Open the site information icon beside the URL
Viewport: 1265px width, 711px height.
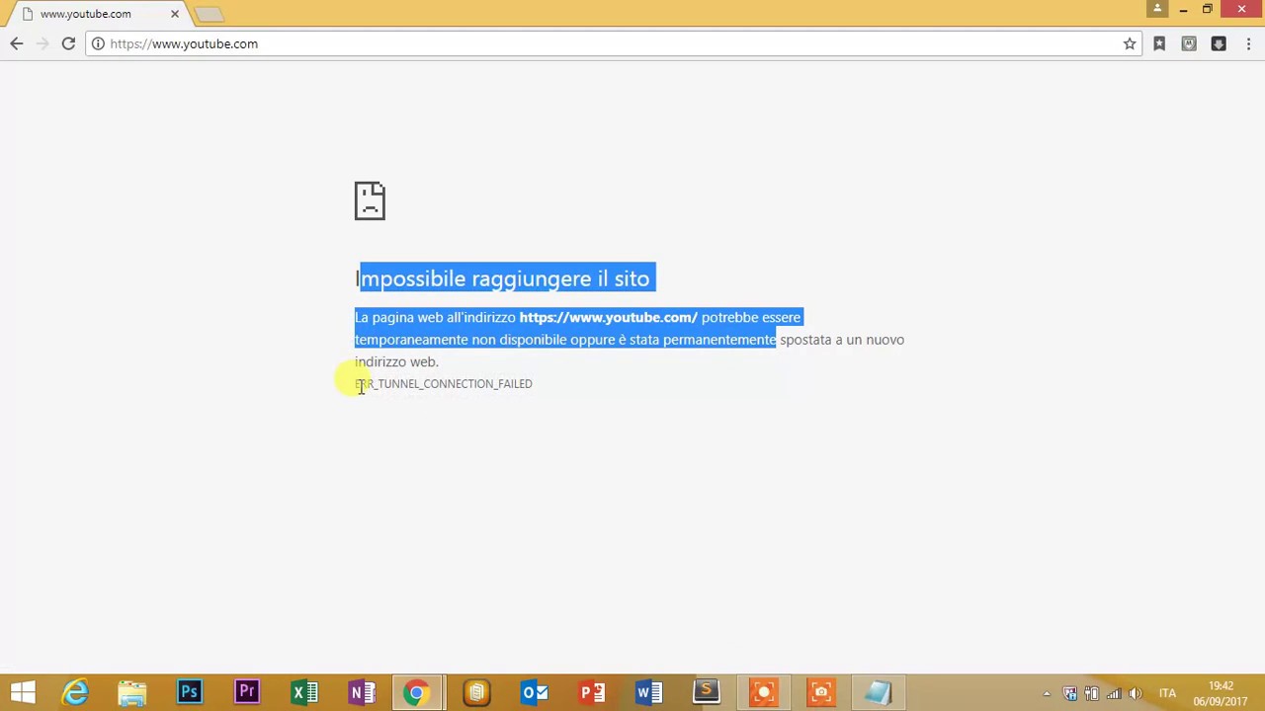(x=98, y=43)
